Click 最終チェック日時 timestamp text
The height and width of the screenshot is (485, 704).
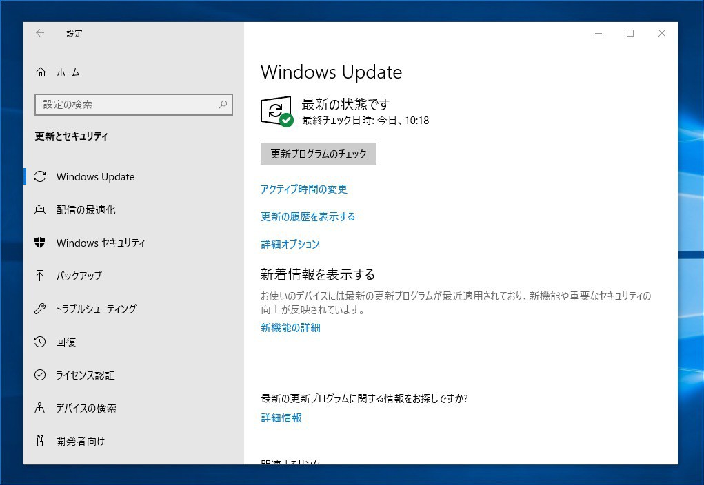pyautogui.click(x=365, y=121)
